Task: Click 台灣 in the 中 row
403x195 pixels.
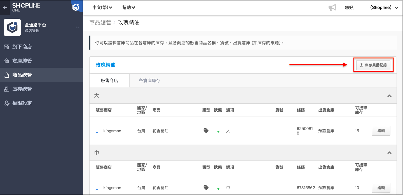Action: coord(141,188)
